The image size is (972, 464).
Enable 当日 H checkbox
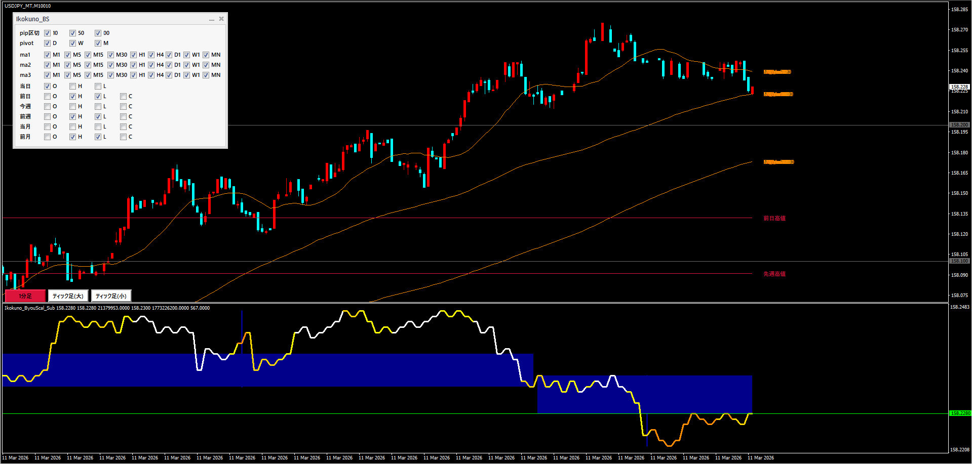click(72, 86)
